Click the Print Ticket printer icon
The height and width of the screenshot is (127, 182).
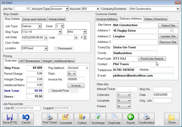[x=49, y=117]
